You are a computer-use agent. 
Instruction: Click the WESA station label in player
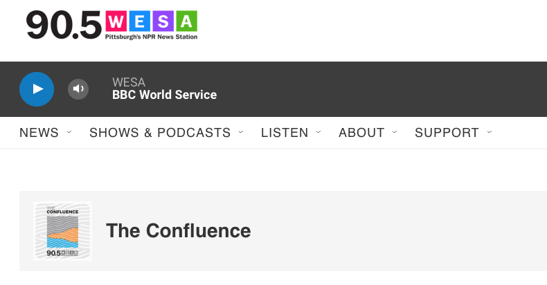point(129,82)
